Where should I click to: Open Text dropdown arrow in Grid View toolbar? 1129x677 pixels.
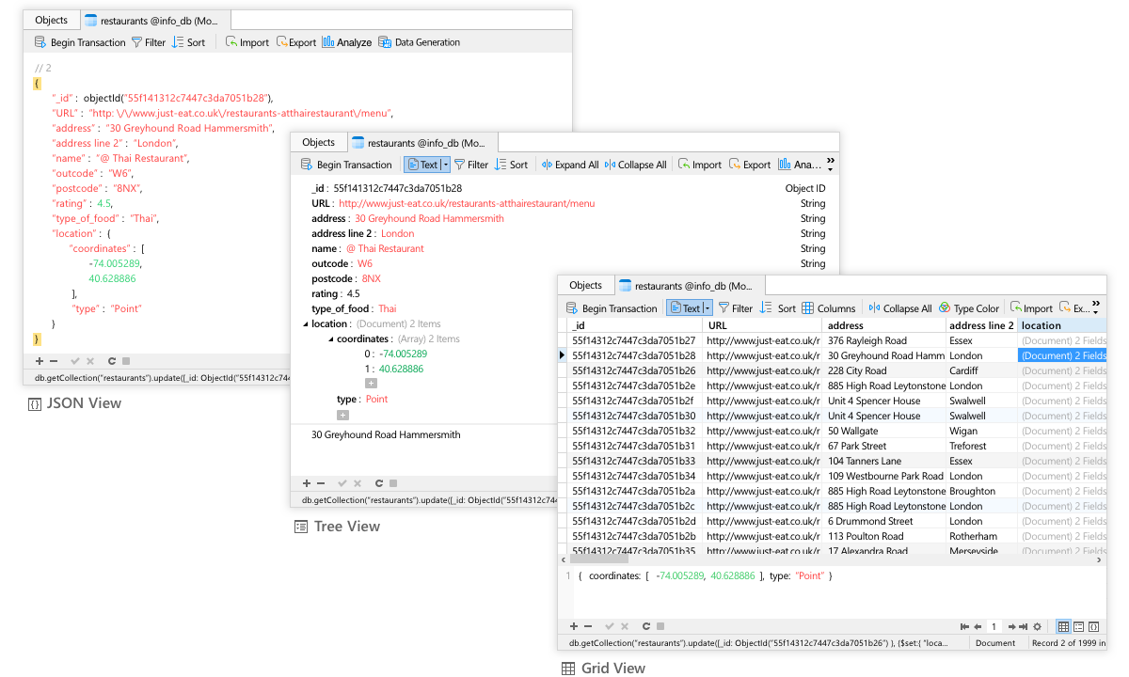pos(708,308)
